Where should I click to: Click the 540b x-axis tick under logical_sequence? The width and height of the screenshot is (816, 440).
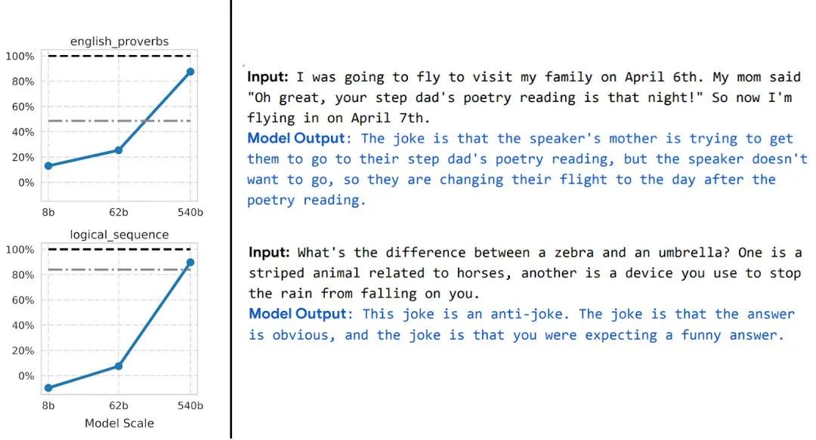[x=190, y=406]
